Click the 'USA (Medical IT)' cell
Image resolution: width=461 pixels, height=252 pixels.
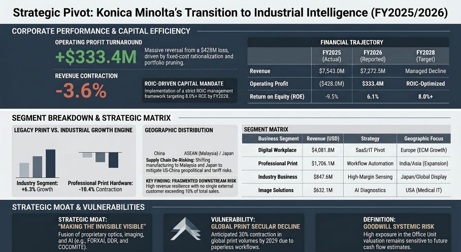(x=423, y=190)
